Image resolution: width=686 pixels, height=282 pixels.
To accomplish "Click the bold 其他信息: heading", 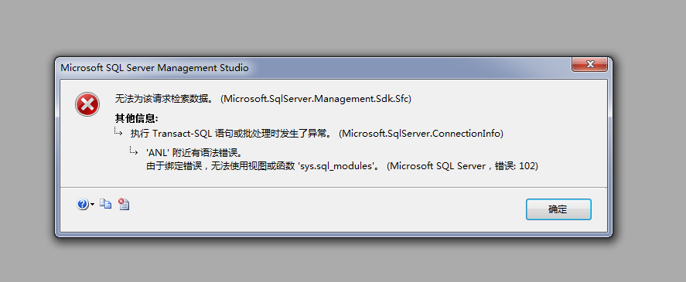I will tap(136, 118).
